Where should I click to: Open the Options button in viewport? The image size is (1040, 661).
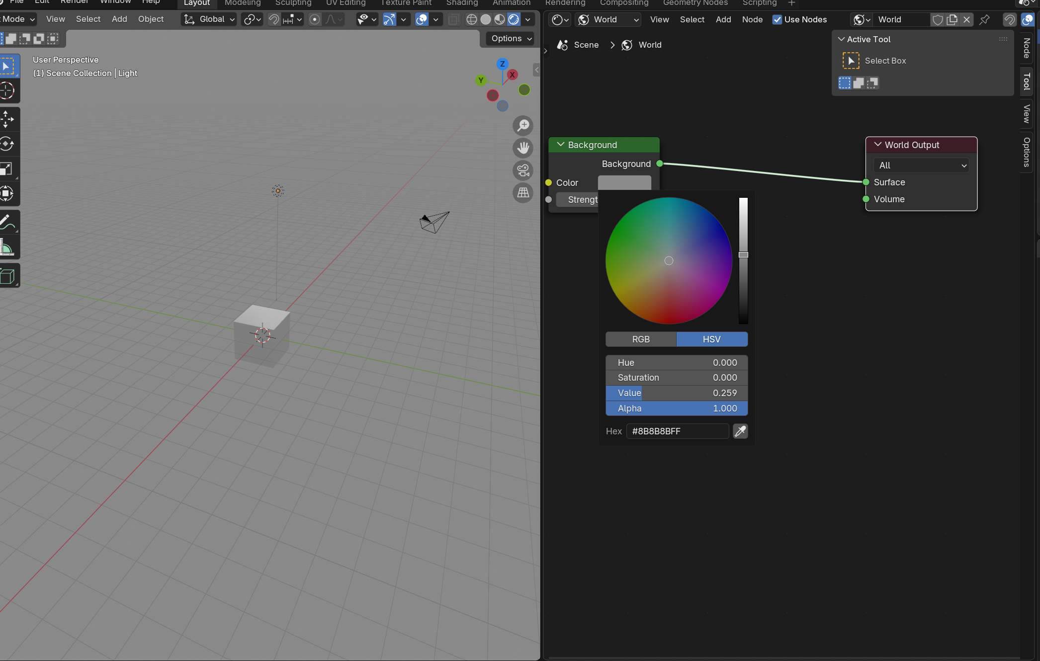511,38
